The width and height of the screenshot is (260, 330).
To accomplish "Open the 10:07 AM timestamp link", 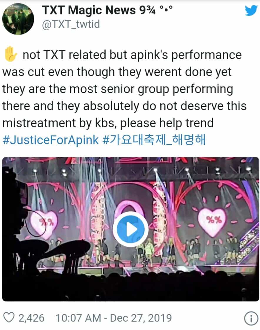I will [x=78, y=318].
